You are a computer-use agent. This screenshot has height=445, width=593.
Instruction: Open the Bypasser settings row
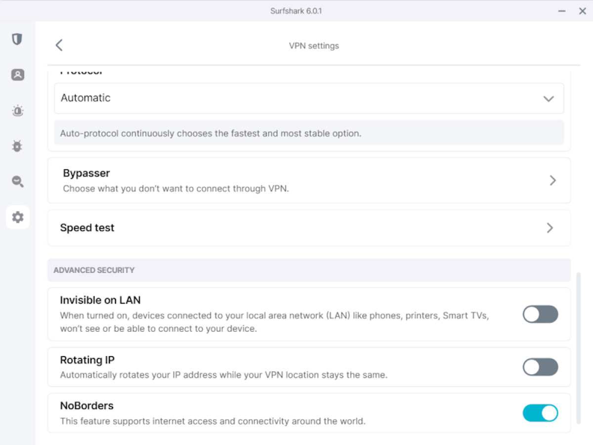click(x=309, y=180)
